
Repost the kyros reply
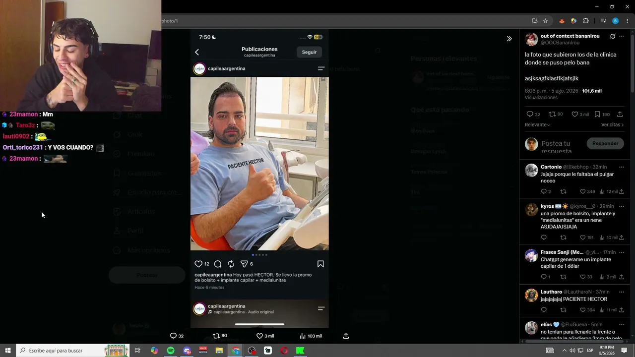pos(563,238)
